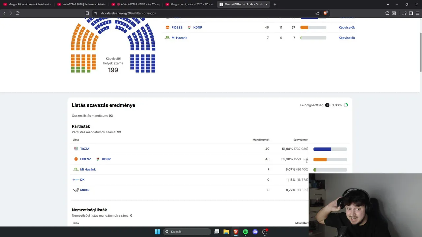This screenshot has height=237, width=422.
Task: Open File Explorer from the taskbar
Action: [x=226, y=232]
